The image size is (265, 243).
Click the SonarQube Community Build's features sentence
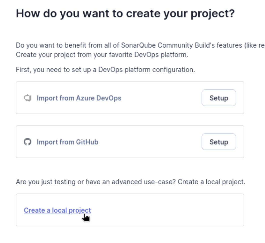(x=140, y=45)
